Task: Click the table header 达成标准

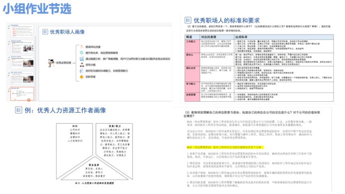Action: coord(284,37)
